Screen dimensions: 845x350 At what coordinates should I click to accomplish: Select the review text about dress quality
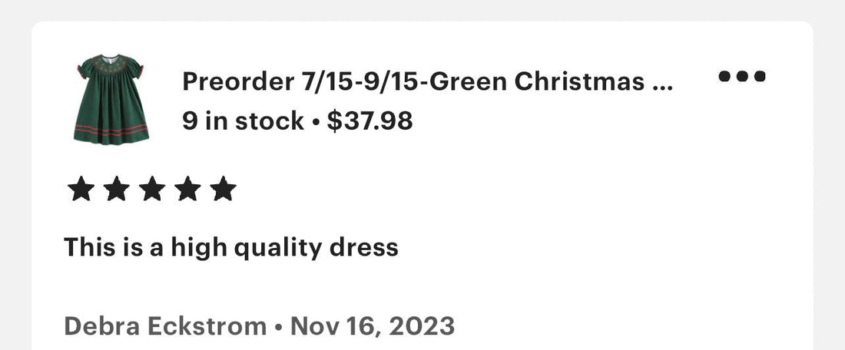click(x=231, y=248)
